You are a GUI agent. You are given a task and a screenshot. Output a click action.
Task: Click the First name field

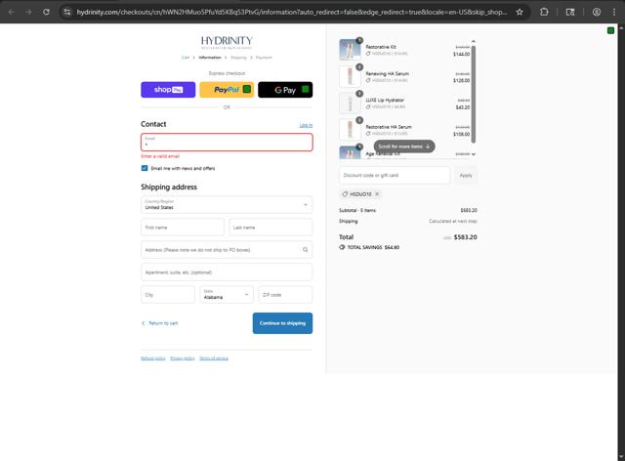click(183, 228)
